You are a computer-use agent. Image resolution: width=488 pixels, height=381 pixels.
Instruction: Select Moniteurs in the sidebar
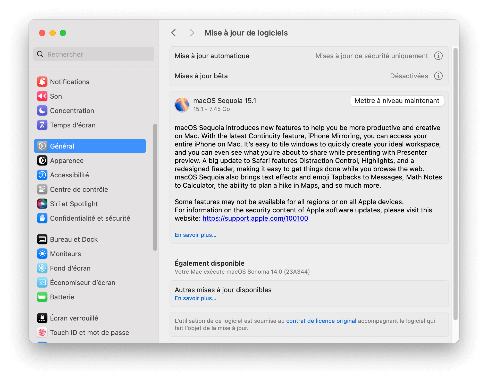90,254
